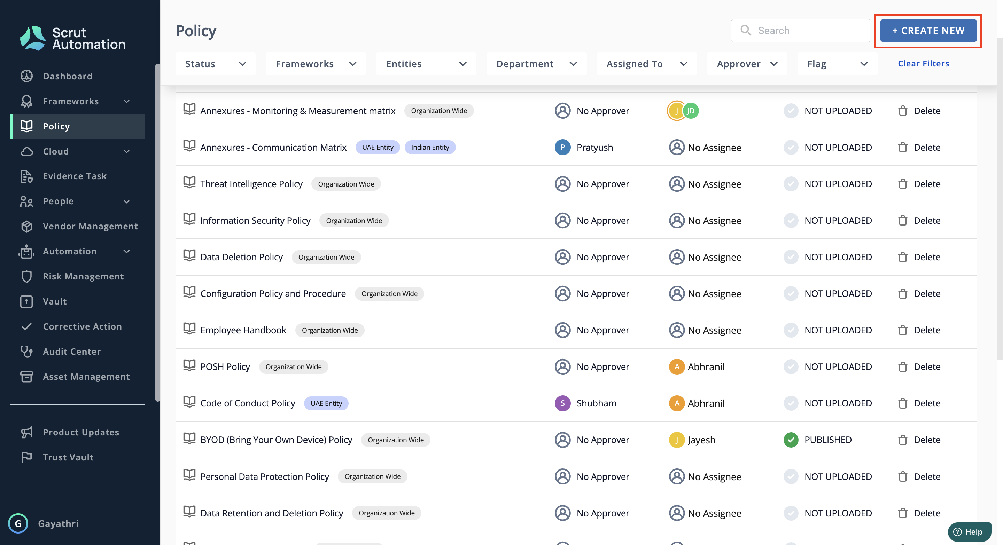This screenshot has width=1003, height=545.
Task: Click No Assignee on Data Deletion Policy row
Action: (x=705, y=257)
